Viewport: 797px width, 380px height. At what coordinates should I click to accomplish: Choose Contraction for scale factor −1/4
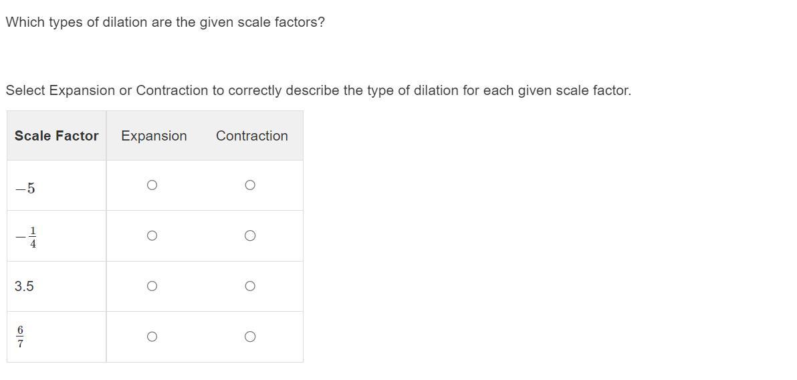click(249, 235)
